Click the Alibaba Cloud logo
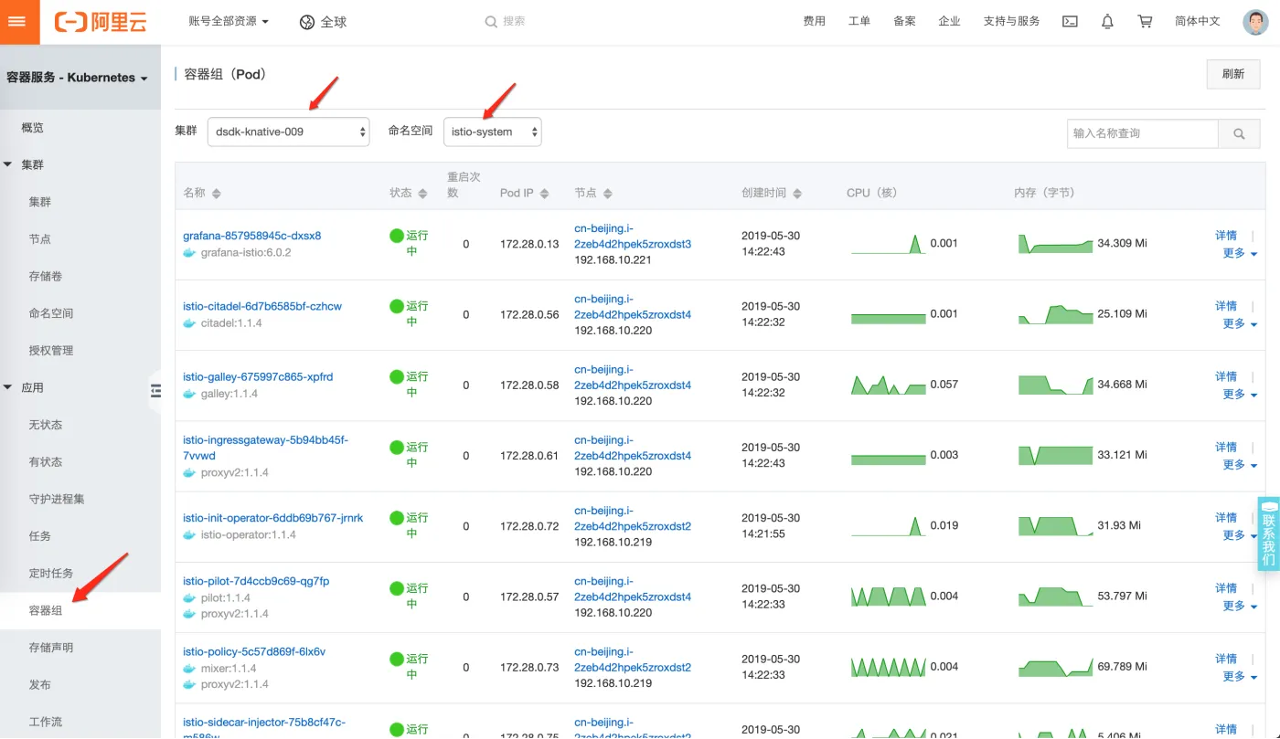The width and height of the screenshot is (1280, 739). click(x=101, y=22)
